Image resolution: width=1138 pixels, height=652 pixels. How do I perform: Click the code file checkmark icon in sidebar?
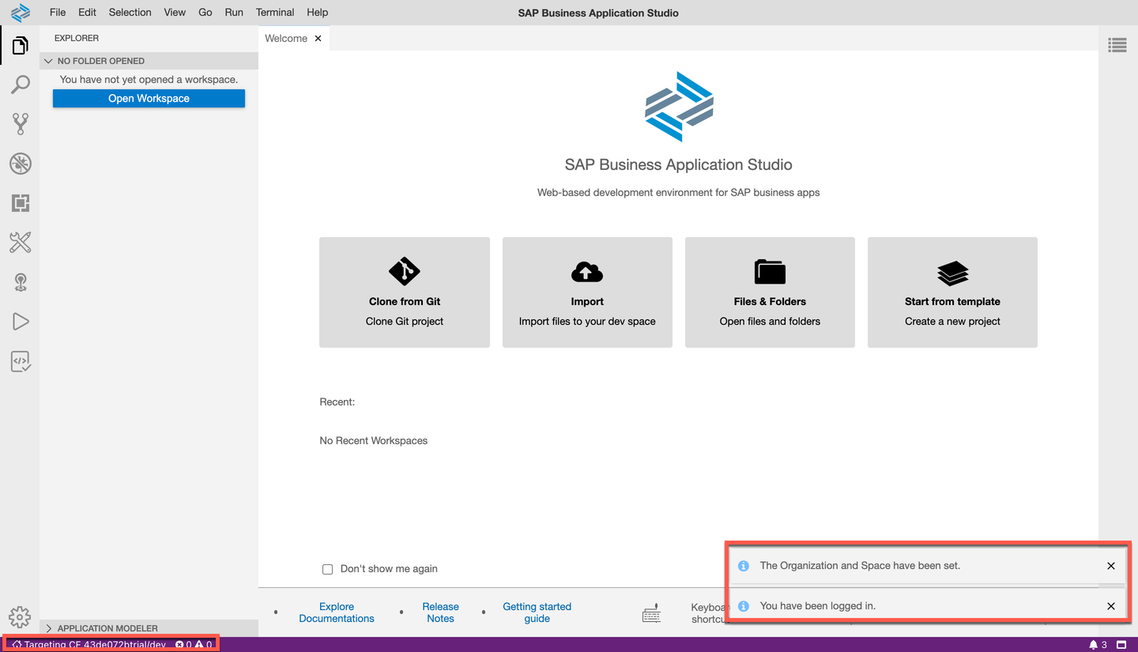[21, 361]
